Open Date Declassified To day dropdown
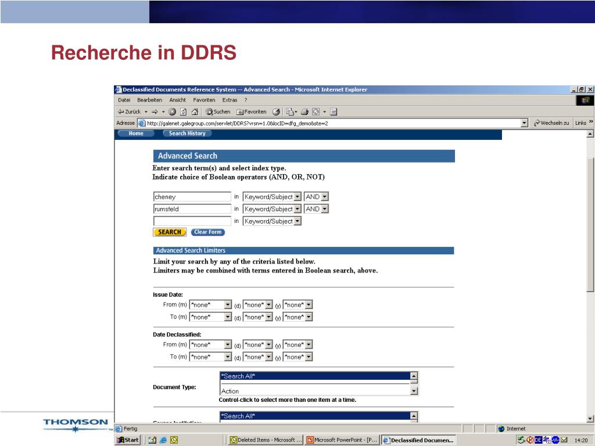The height and width of the screenshot is (446, 595). 257,357
